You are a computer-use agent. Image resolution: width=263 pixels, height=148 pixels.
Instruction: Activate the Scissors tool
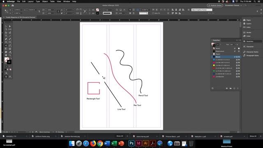[6, 45]
